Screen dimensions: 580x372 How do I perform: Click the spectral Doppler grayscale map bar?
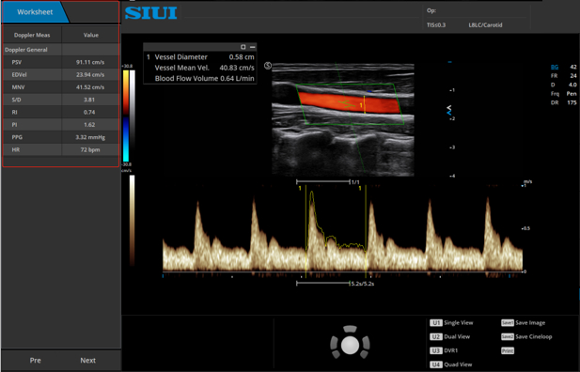[132, 221]
